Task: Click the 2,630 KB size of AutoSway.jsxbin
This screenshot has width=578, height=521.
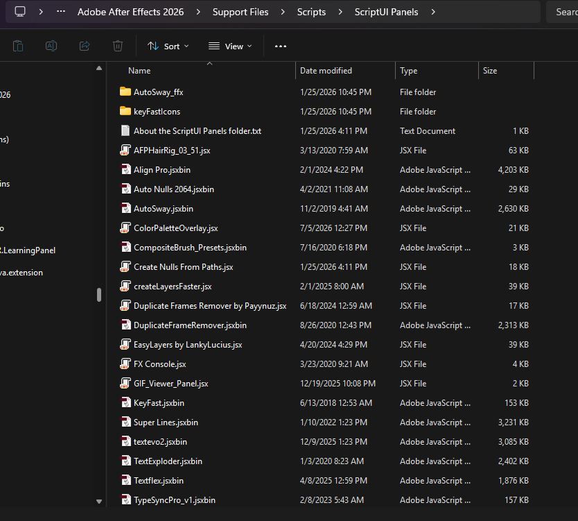Action: coord(513,209)
